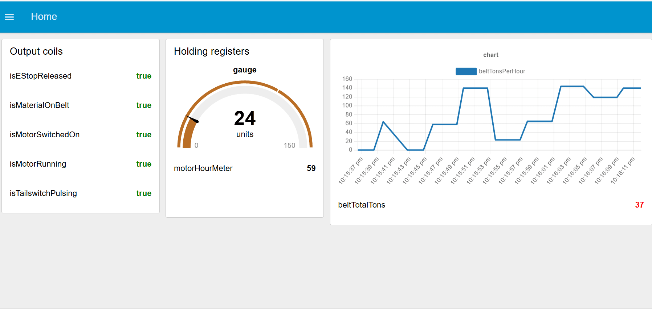Toggle the isMotorRunning true value
Screen dimensions: 652x309
point(144,164)
